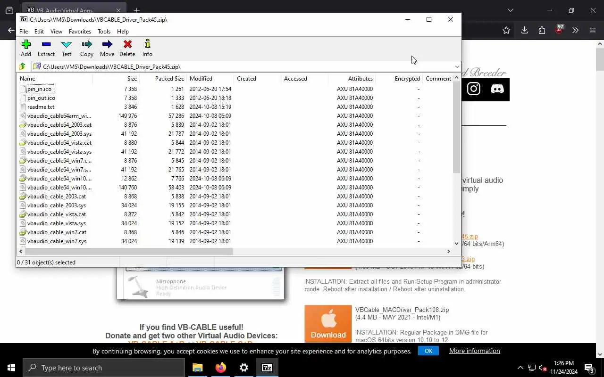Accept cookies with the OK button
Screen dimensions: 604x377
[428, 351]
